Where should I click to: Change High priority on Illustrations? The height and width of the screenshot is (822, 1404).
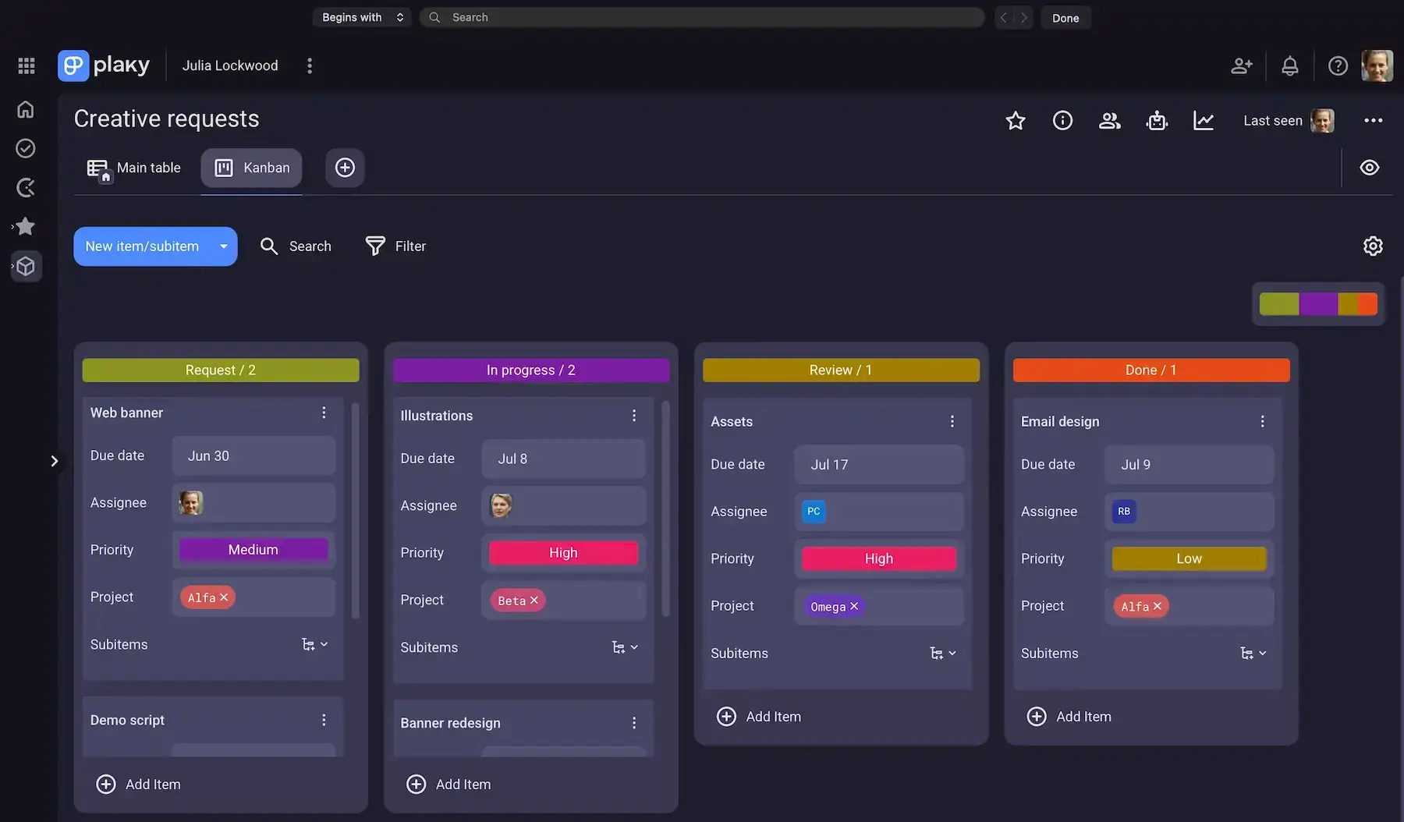(x=563, y=553)
